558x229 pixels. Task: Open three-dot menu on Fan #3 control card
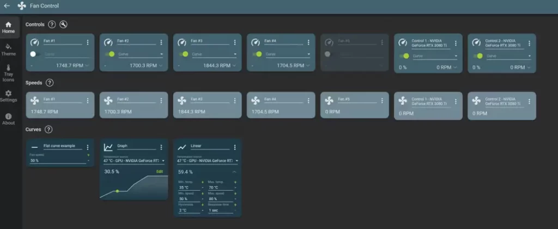pos(235,42)
